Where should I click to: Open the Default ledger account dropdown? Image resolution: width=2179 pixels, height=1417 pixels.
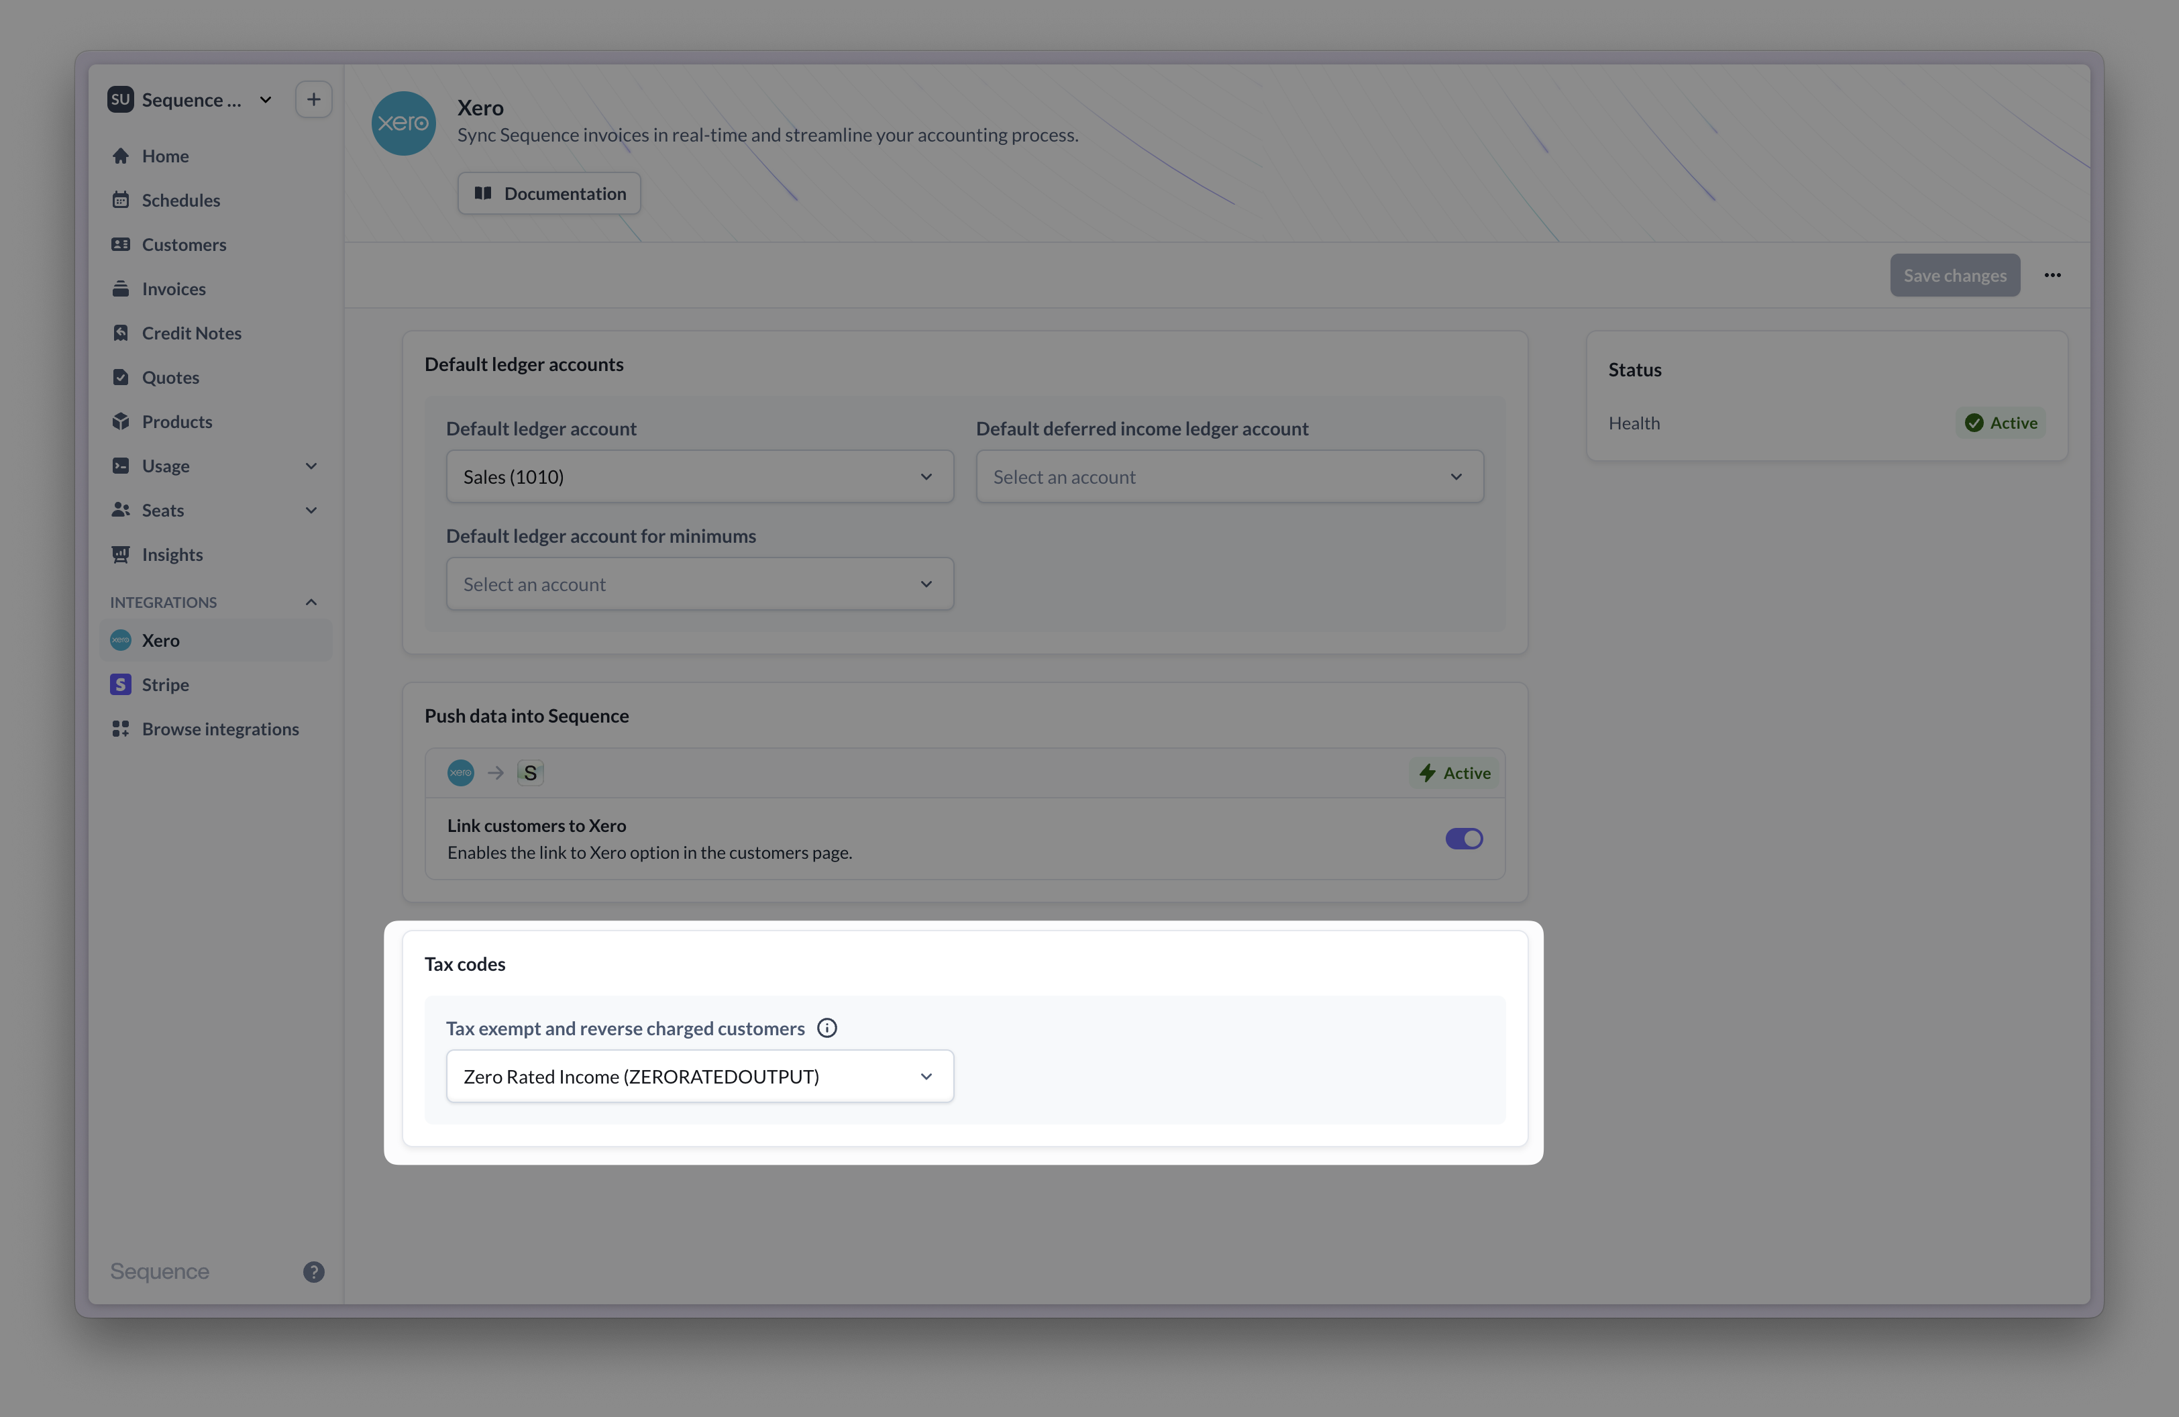(700, 477)
